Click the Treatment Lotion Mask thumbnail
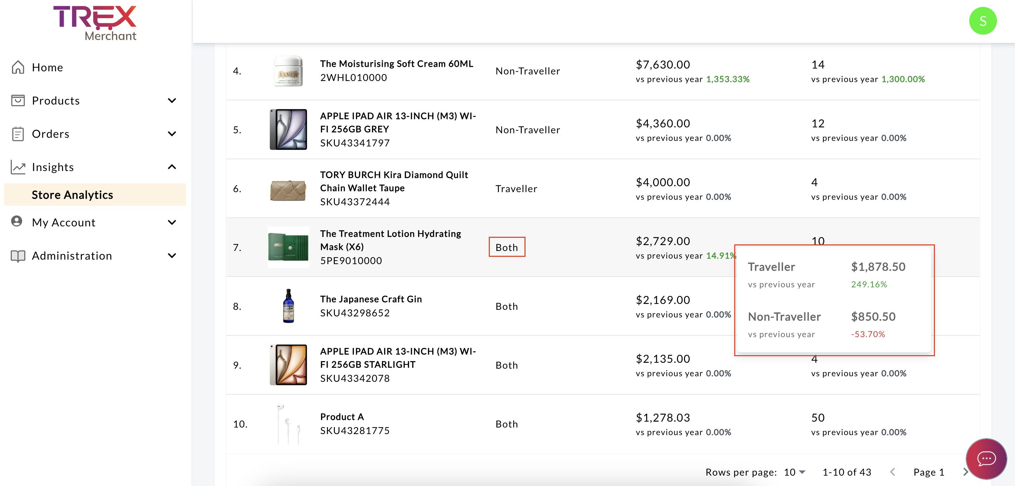Screen dimensions: 1015x486 point(288,247)
